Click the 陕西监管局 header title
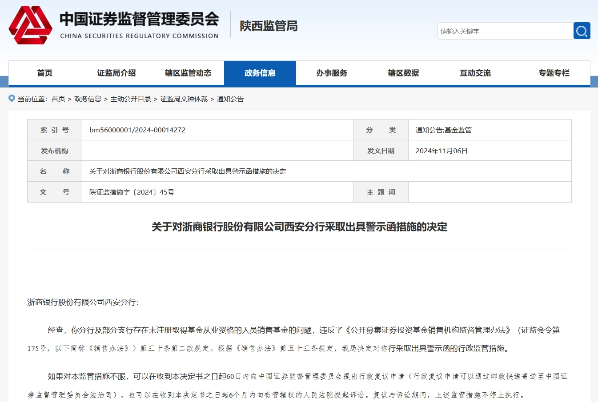Viewport: 598px width, 402px height. coord(269,26)
